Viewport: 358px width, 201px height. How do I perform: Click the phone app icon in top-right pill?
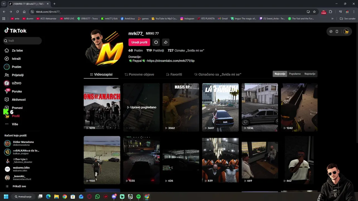337,32
